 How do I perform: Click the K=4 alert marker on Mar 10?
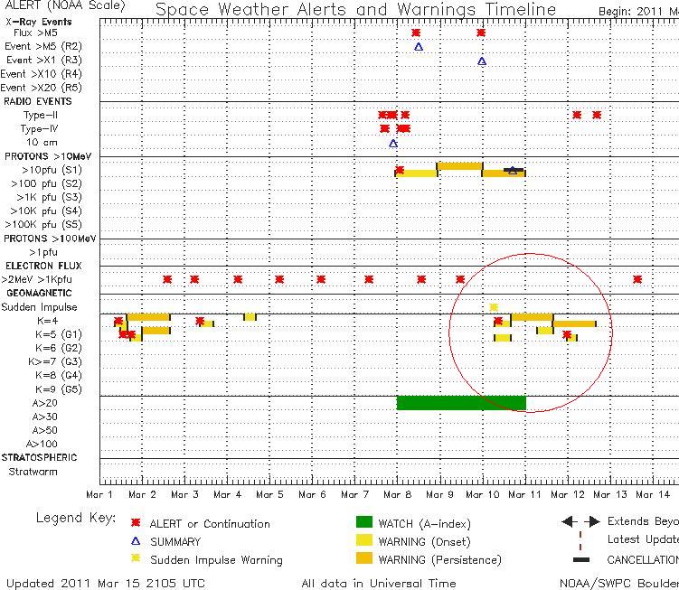click(498, 321)
